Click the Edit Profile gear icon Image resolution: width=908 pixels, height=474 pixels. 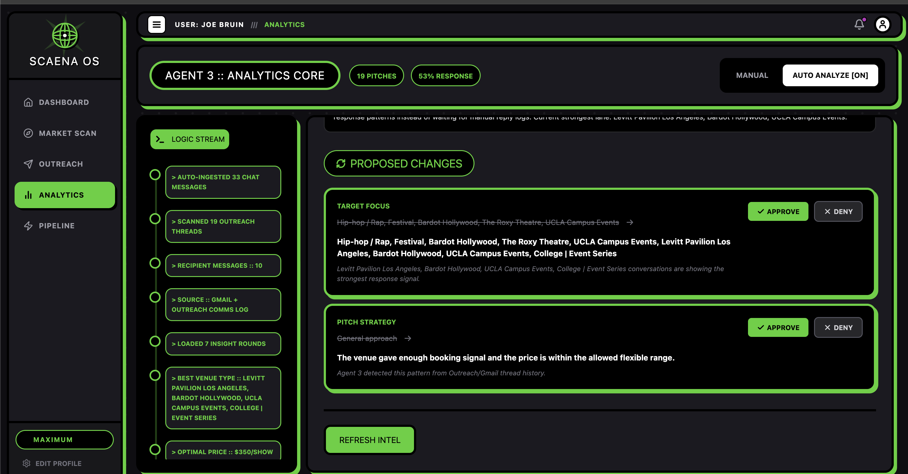(26, 463)
